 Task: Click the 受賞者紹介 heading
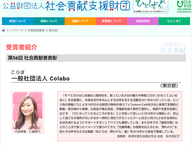tap(22, 47)
